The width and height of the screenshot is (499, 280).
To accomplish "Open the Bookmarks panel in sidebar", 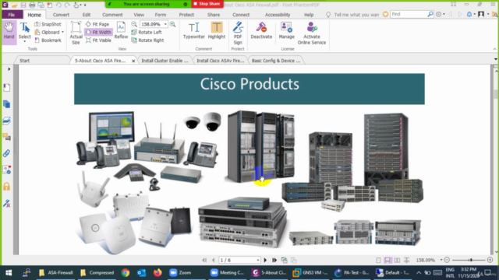I will (x=7, y=88).
